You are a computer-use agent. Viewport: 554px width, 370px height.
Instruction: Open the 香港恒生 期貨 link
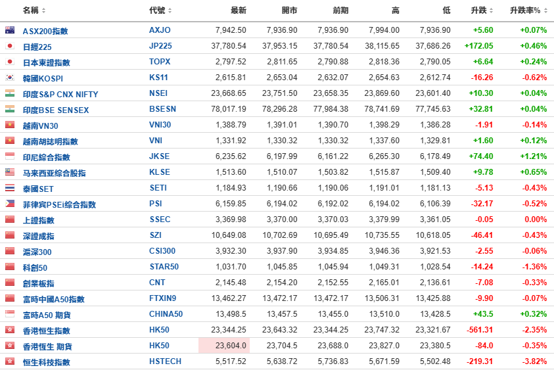pos(47,347)
